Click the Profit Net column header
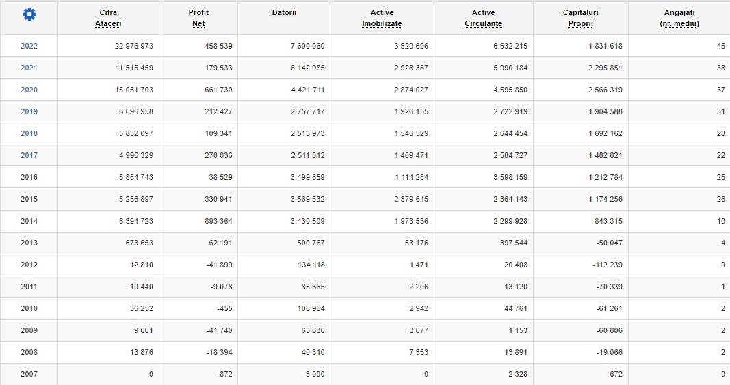730x385 pixels. (x=198, y=18)
